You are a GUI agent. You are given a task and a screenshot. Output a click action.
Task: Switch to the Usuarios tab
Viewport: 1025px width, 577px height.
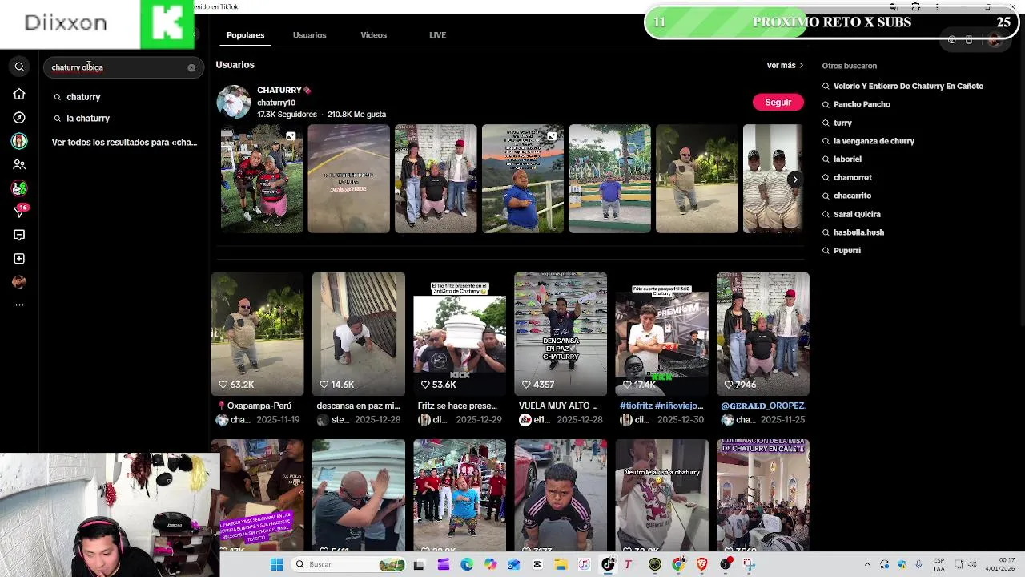(309, 35)
